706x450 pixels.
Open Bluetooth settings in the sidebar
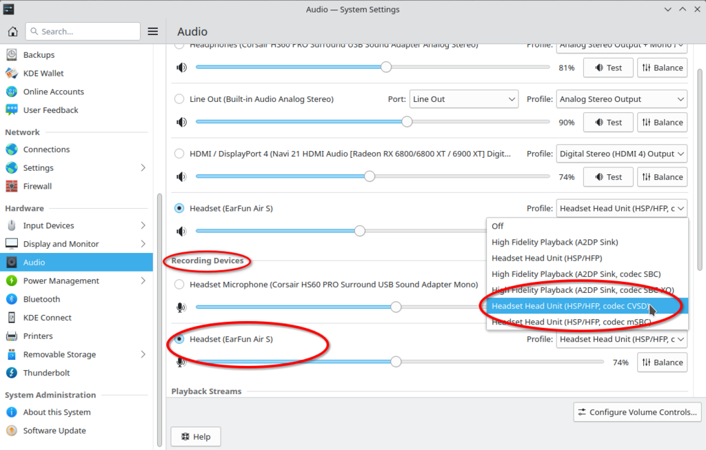tap(41, 299)
